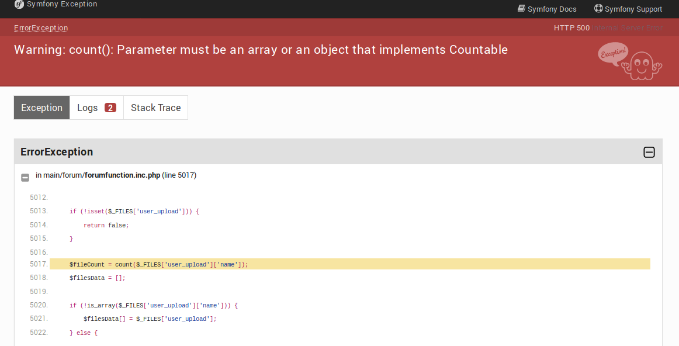Switch to the Stack Trace tab
The width and height of the screenshot is (679, 346).
155,107
